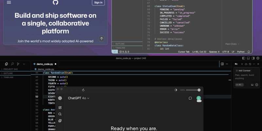
Task: Open chat history clock icon in AI panel
Action: (x=250, y=64)
